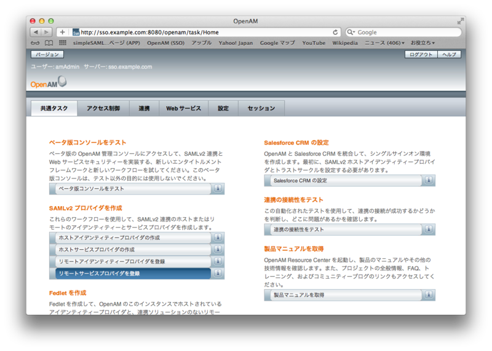Click info icon beside 製品マニュアルを取得
The image size is (492, 351).
coord(429,295)
